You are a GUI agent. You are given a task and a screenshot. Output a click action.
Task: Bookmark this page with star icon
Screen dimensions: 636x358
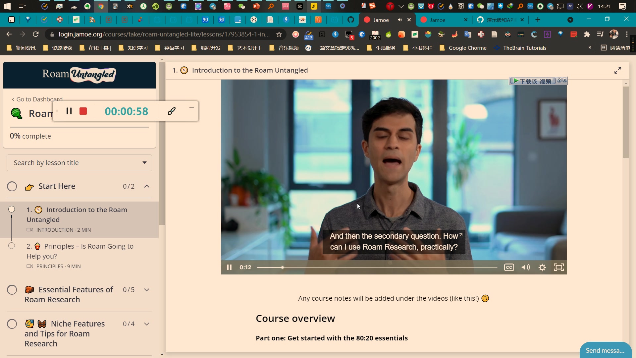tap(279, 34)
